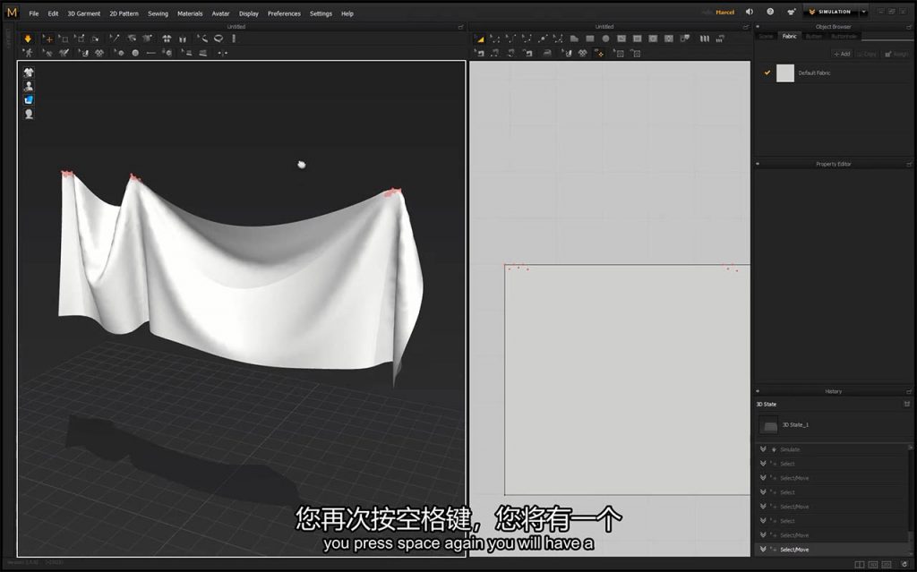
Task: Toggle garment display in 3D viewport
Action: 29,73
